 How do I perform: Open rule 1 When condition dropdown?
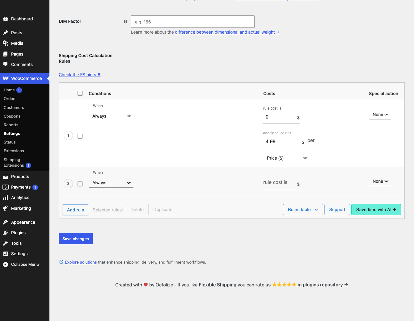[111, 116]
